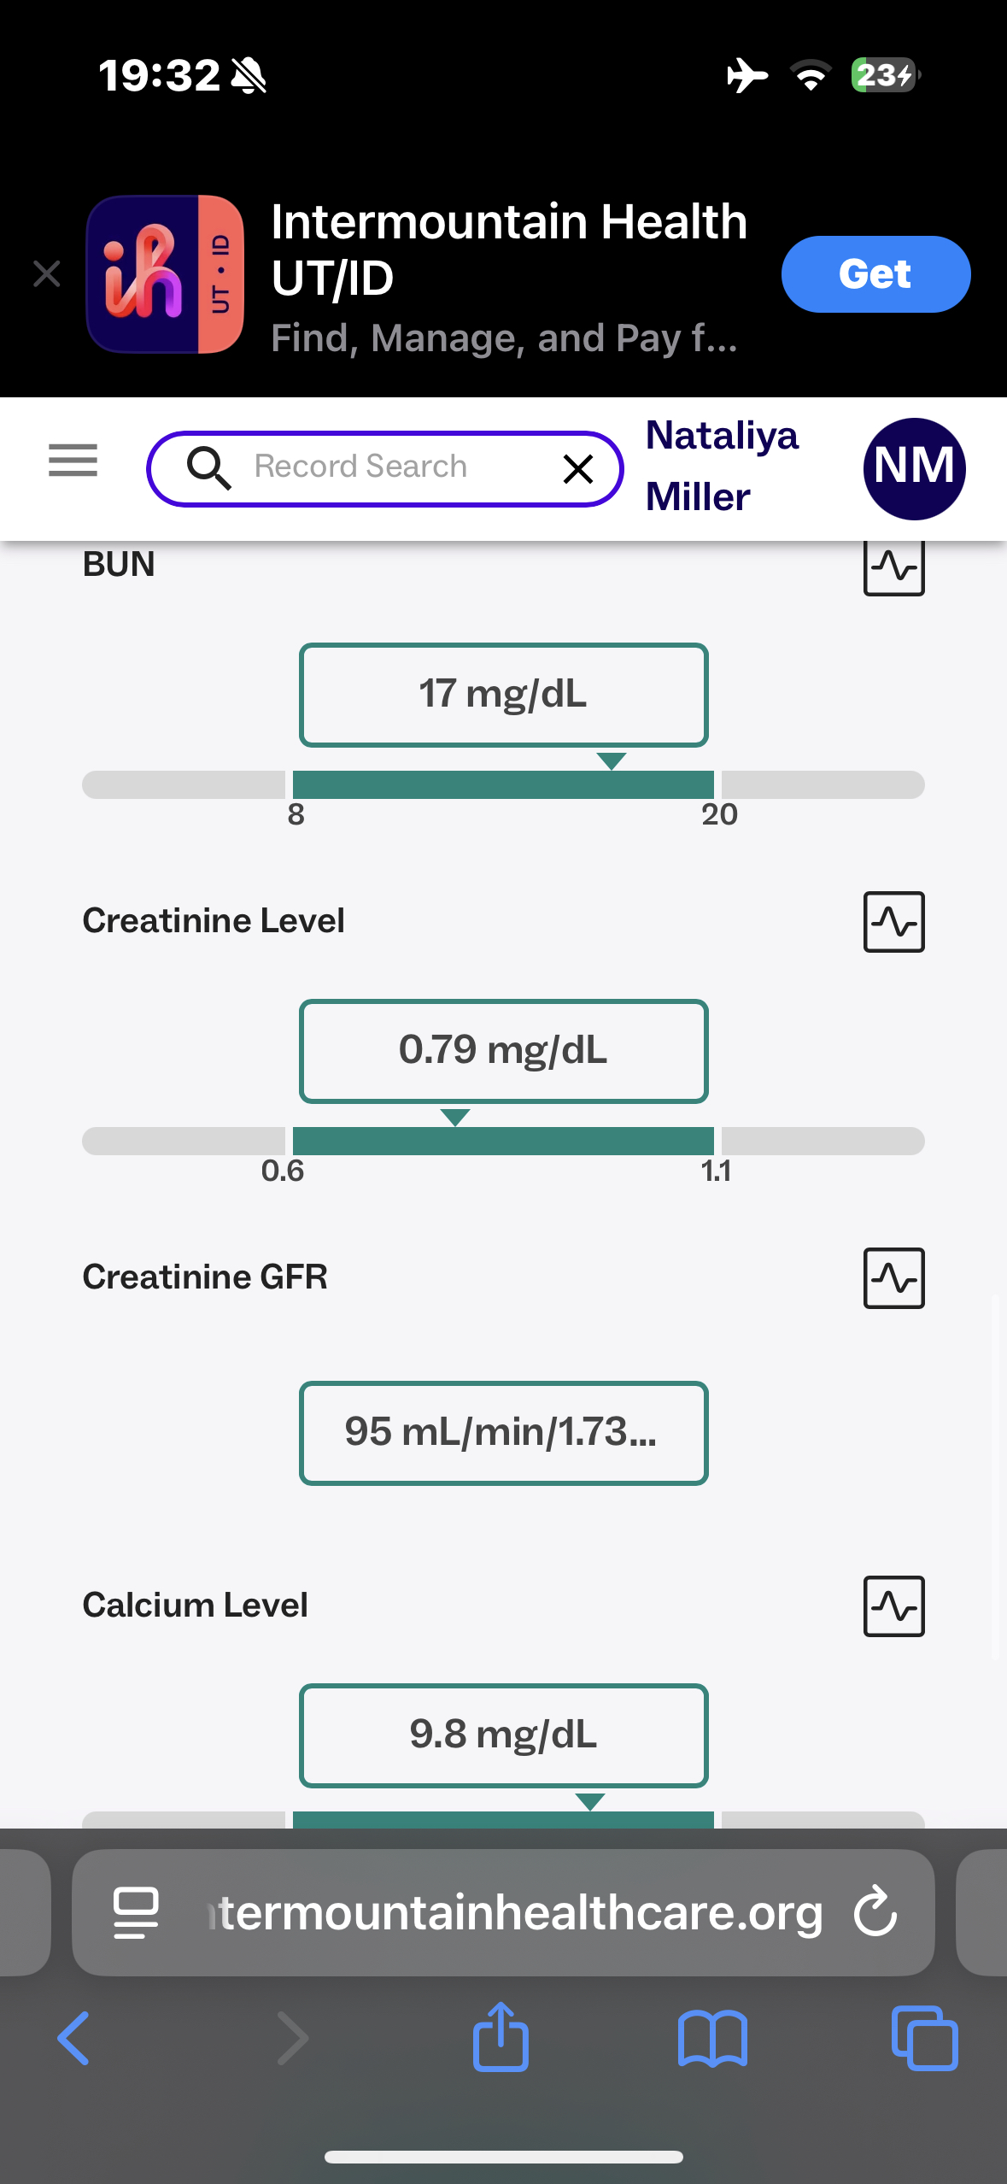Open the hamburger navigation menu

[73, 461]
